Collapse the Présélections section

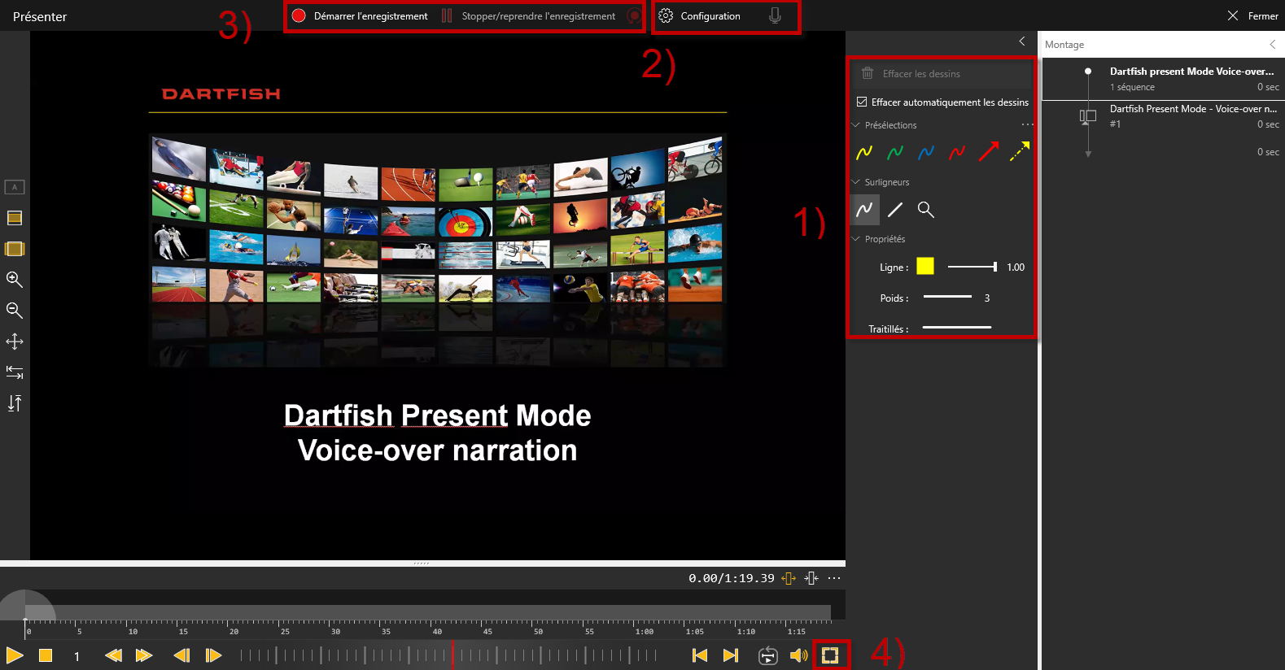click(x=856, y=125)
